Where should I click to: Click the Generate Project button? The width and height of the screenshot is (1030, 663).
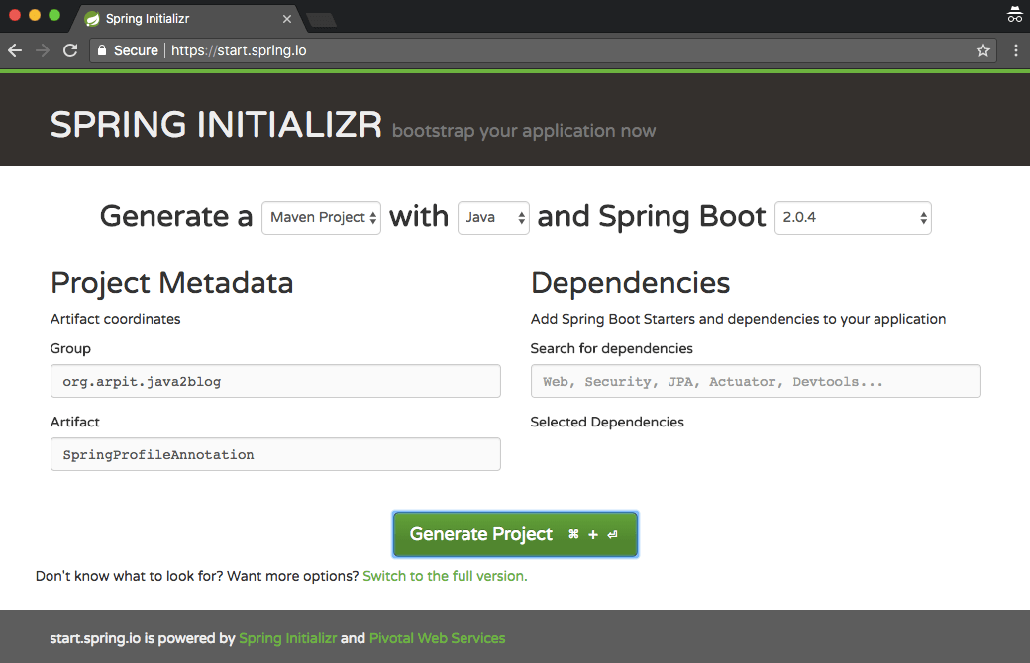[515, 533]
